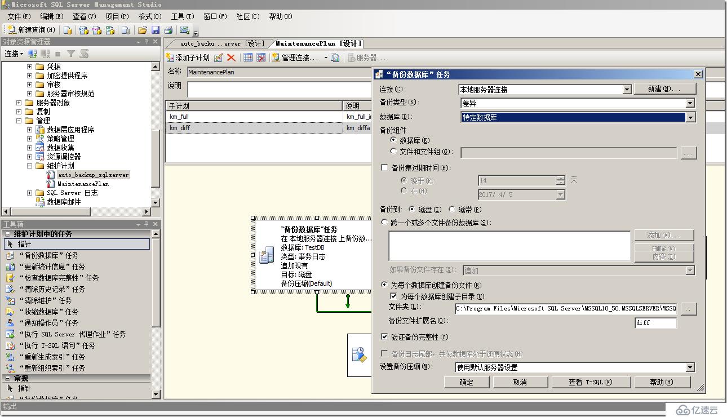Viewport: 727px width, 417px height.
Task: Open the 连接 connection dropdown in dialog
Action: (627, 90)
